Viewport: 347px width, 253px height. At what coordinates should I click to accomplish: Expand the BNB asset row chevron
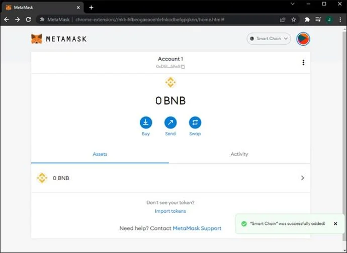[303, 178]
